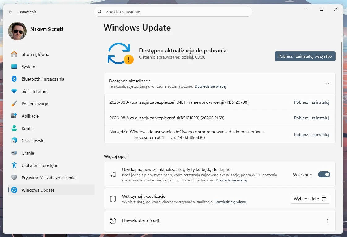Click the calendar icon in Wybierz datę

(x=324, y=199)
